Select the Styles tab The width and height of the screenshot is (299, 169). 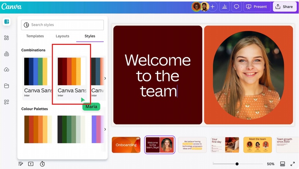click(x=90, y=36)
